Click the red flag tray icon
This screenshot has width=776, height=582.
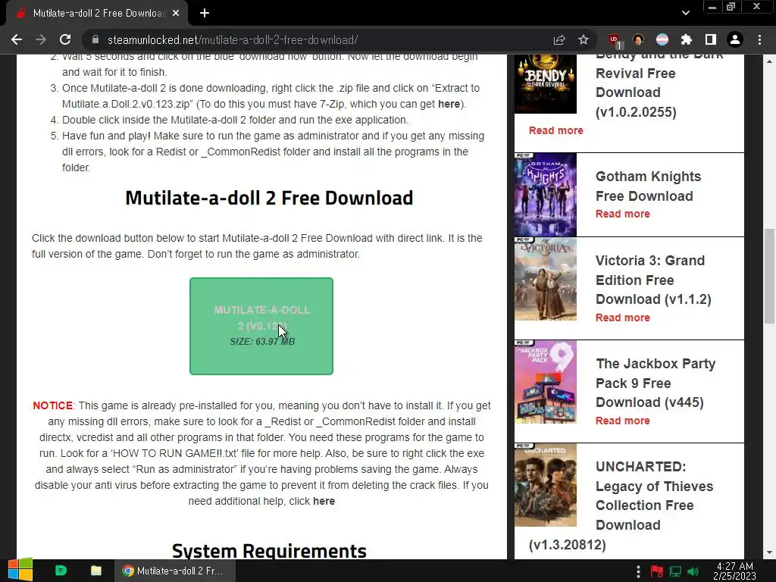657,571
